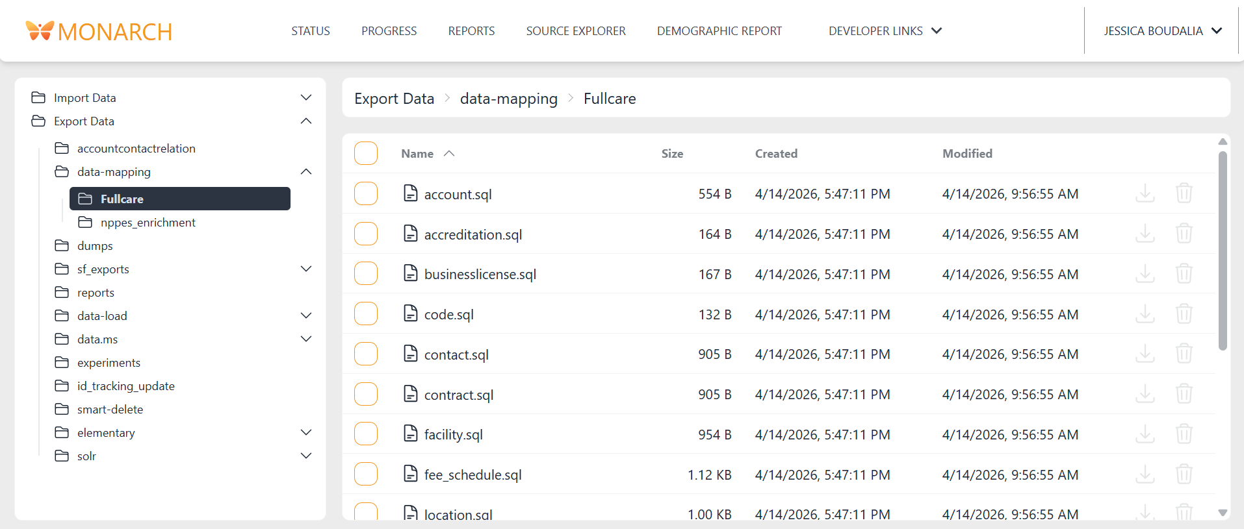Screen dimensions: 1244x529
Task: Delete the facility.sql file
Action: tap(1184, 434)
